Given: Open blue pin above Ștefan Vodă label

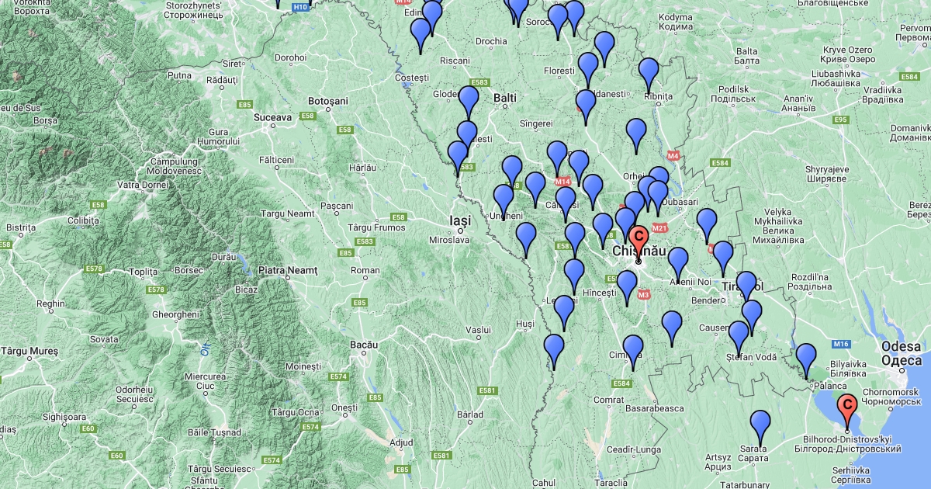Looking at the screenshot, I should pos(739,335).
